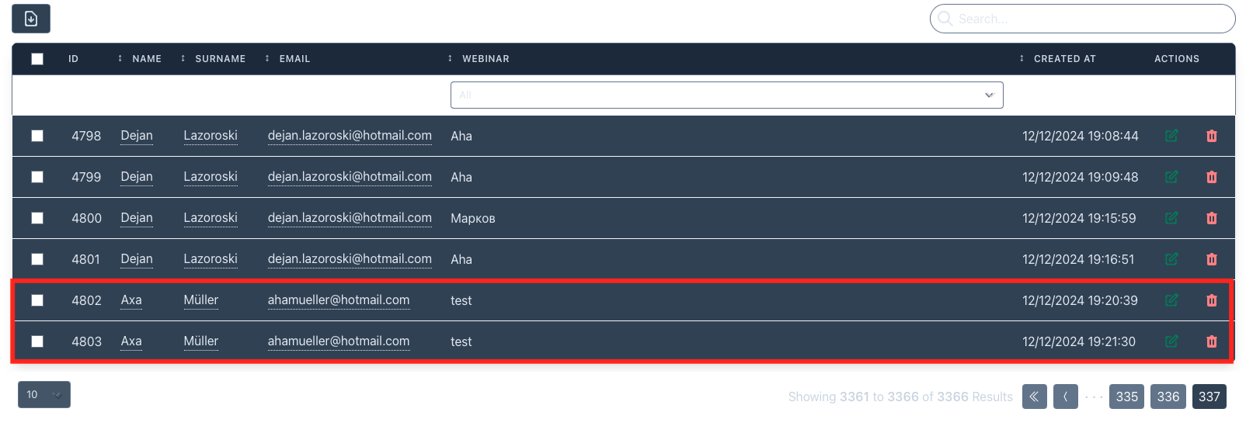The height and width of the screenshot is (426, 1246).
Task: Delete the record with ID 4799
Action: [1211, 177]
